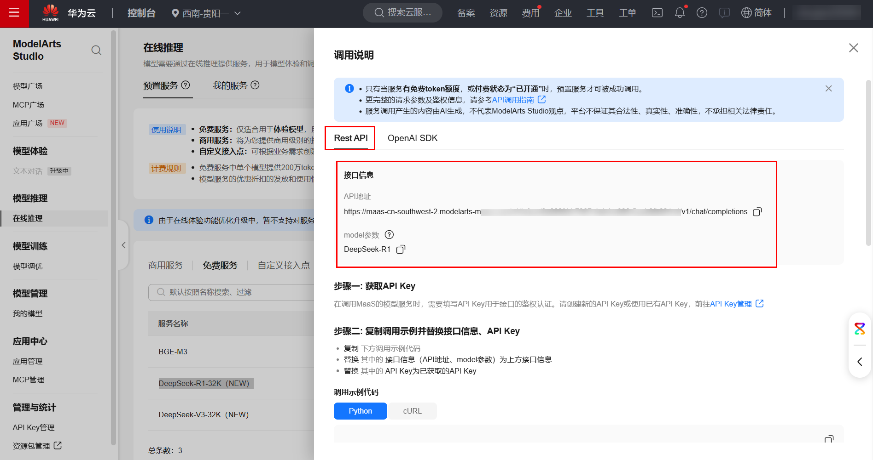
Task: Open 模型调优 in sidebar
Action: (28, 266)
